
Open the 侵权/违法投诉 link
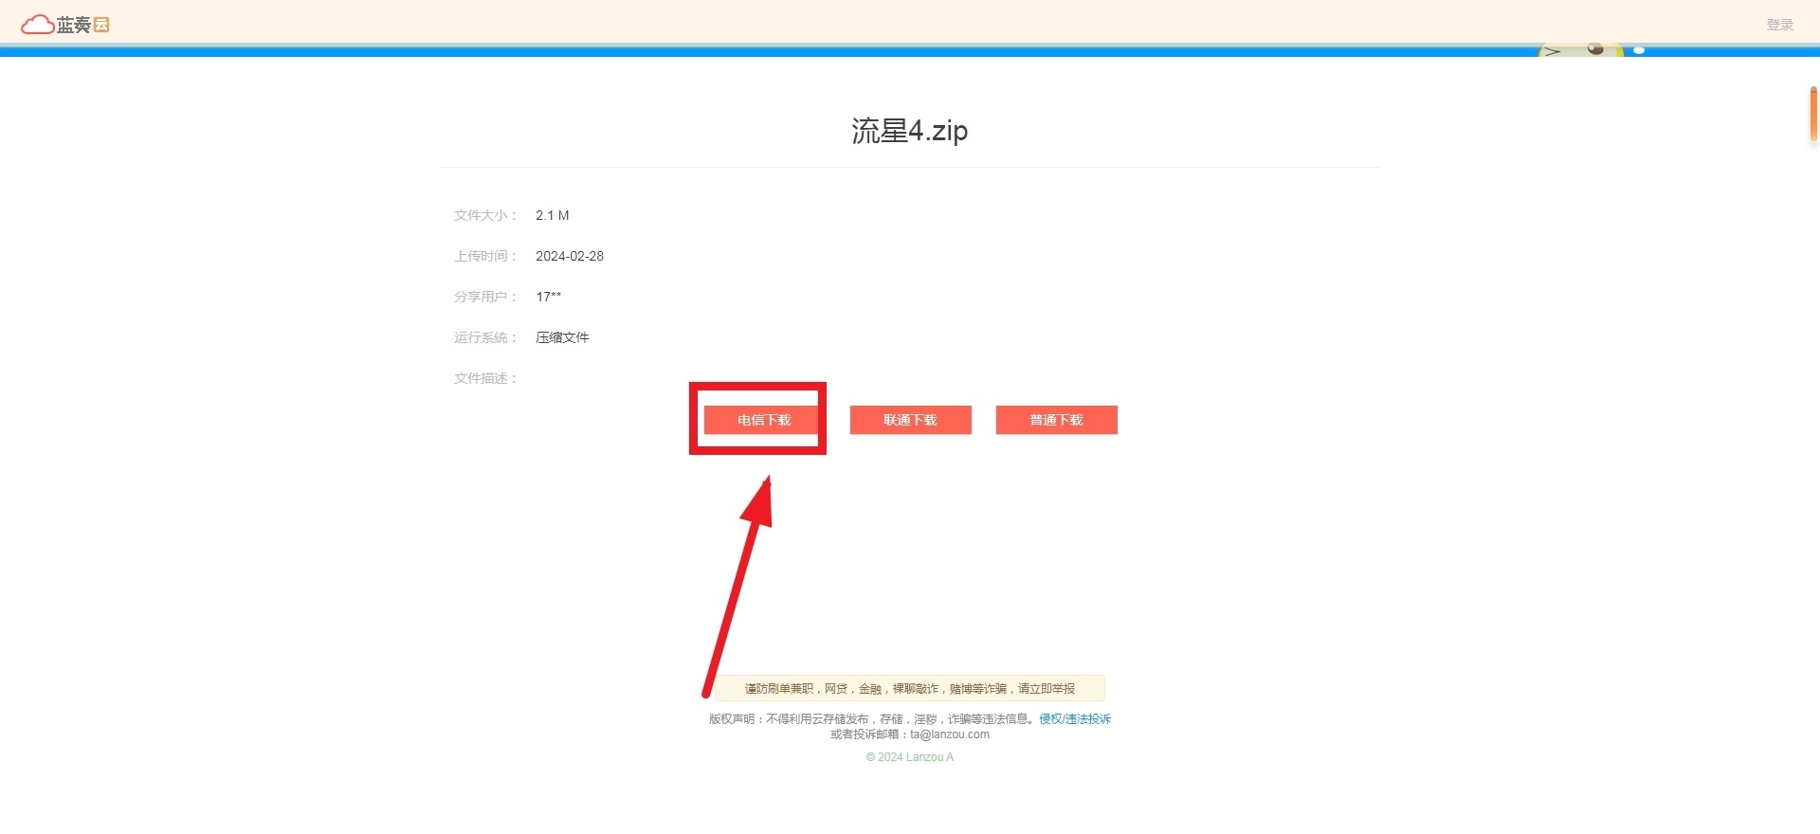click(1075, 719)
